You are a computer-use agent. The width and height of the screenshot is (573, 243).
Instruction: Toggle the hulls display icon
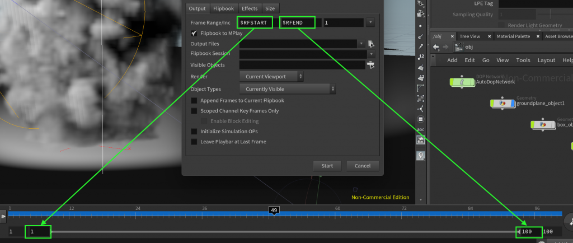coord(421,88)
